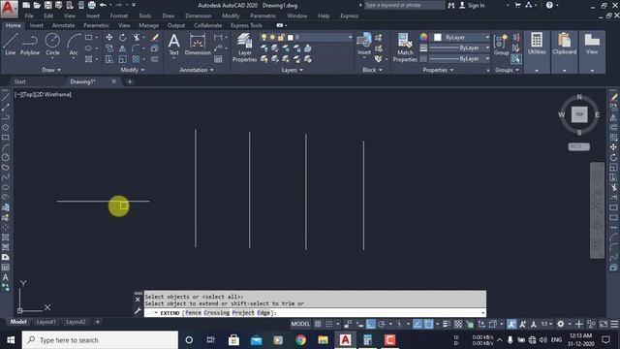Click the Match Properties tool
The height and width of the screenshot is (349, 620).
point(405,48)
